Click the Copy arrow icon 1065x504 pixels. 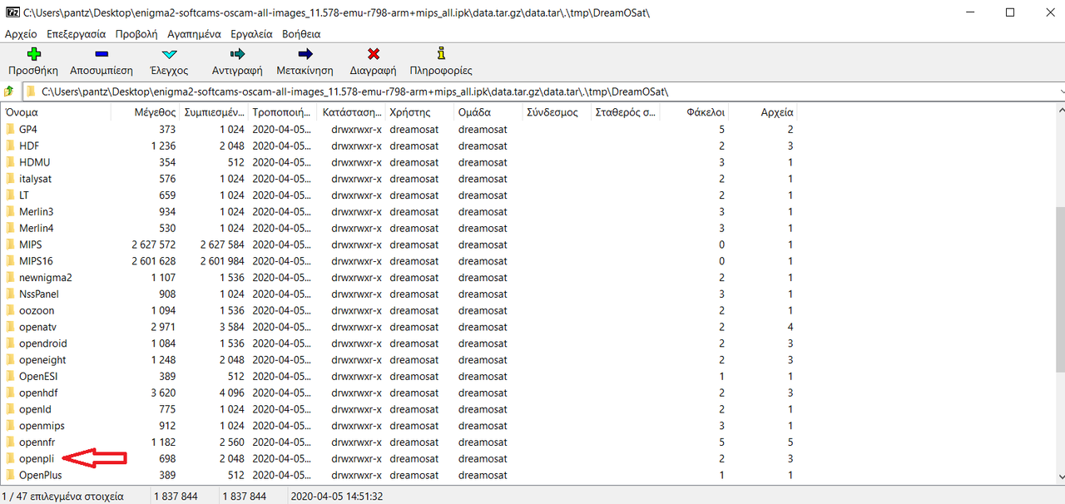pyautogui.click(x=237, y=54)
